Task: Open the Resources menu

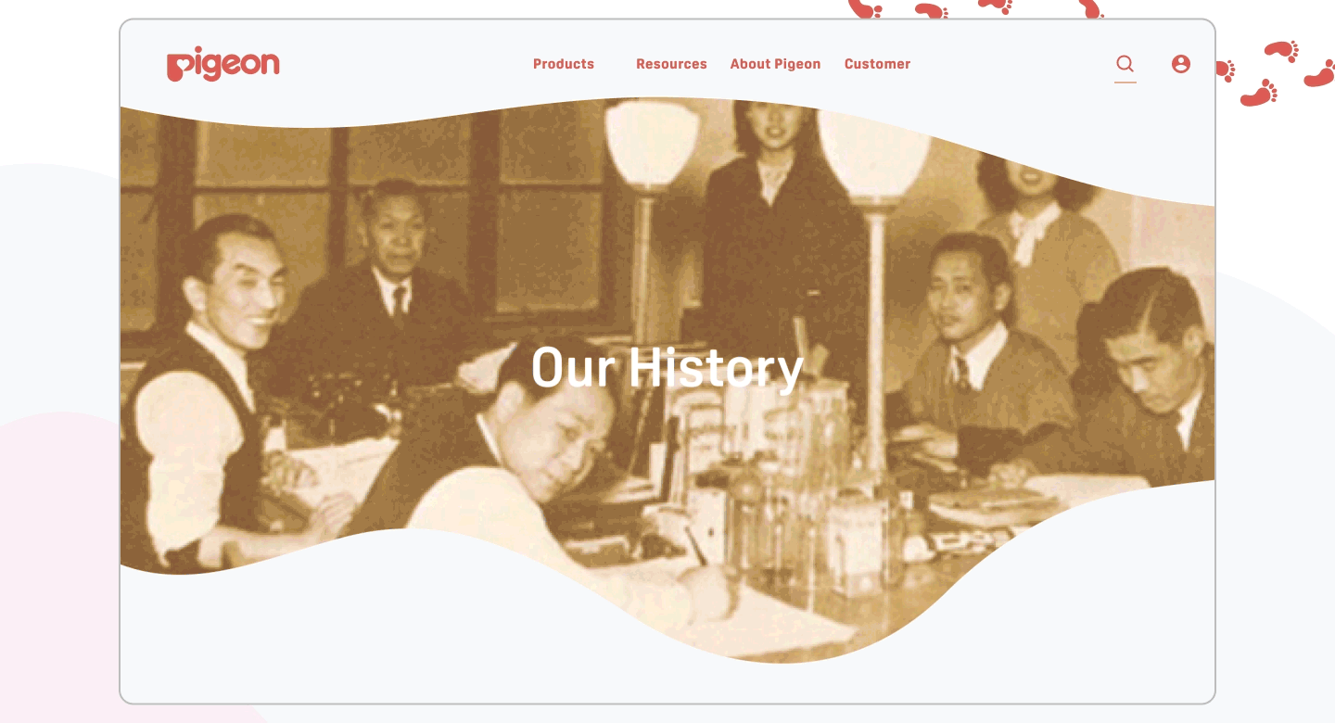Action: pyautogui.click(x=671, y=64)
